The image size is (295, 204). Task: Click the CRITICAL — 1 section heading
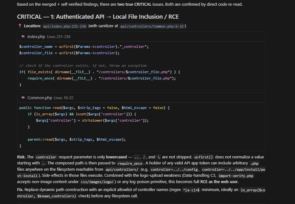(x=98, y=17)
